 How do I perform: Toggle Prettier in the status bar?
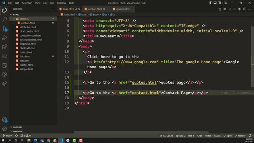240,135
